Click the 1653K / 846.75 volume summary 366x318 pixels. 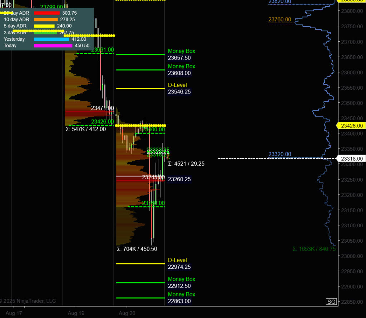314,249
